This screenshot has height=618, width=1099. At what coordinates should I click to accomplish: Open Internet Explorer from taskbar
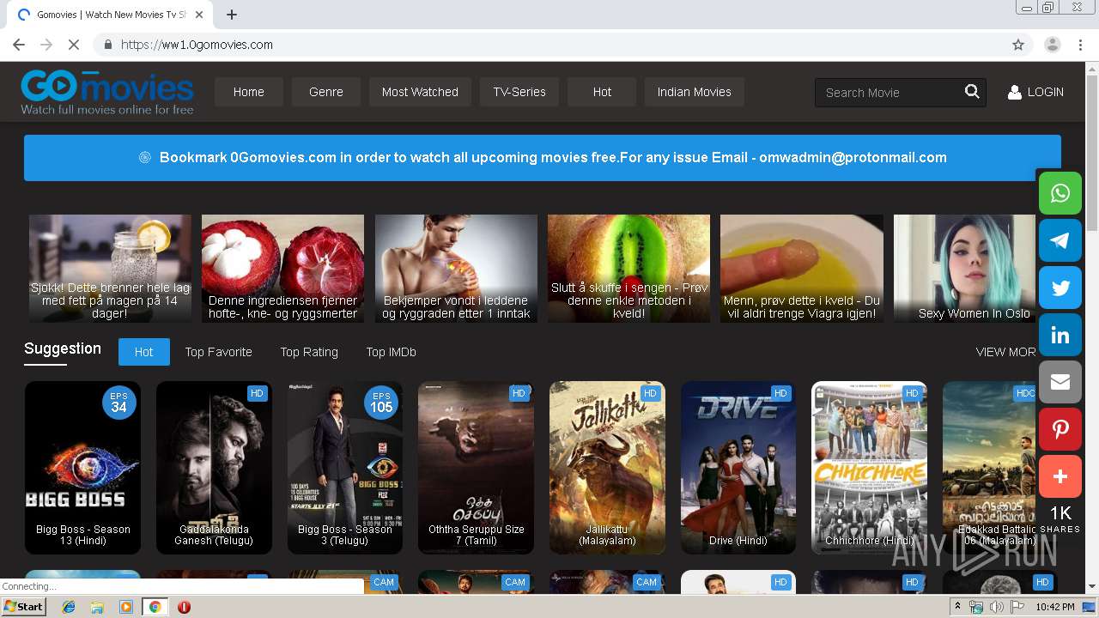tap(69, 607)
